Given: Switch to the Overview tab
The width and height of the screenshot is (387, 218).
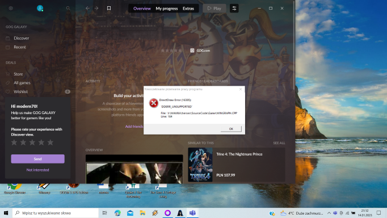Looking at the screenshot, I should click(142, 9).
